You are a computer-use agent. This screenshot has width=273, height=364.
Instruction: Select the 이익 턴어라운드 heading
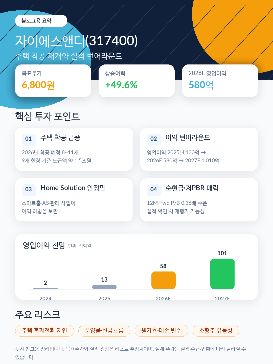click(188, 138)
